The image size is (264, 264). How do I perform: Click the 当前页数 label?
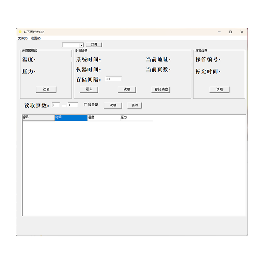pyautogui.click(x=158, y=70)
